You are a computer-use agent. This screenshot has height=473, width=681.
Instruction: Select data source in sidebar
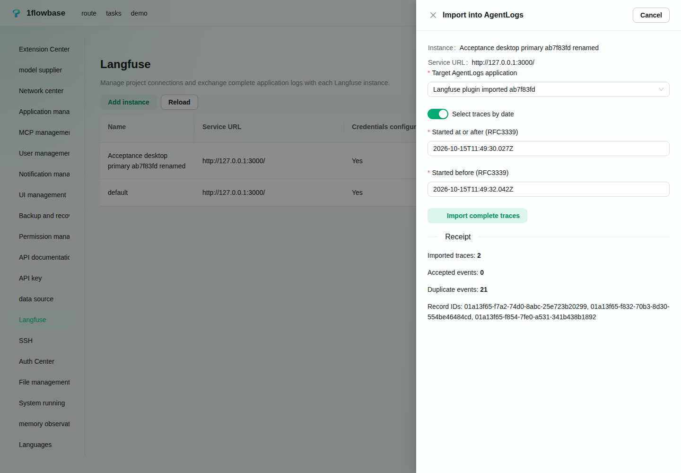click(x=43, y=299)
